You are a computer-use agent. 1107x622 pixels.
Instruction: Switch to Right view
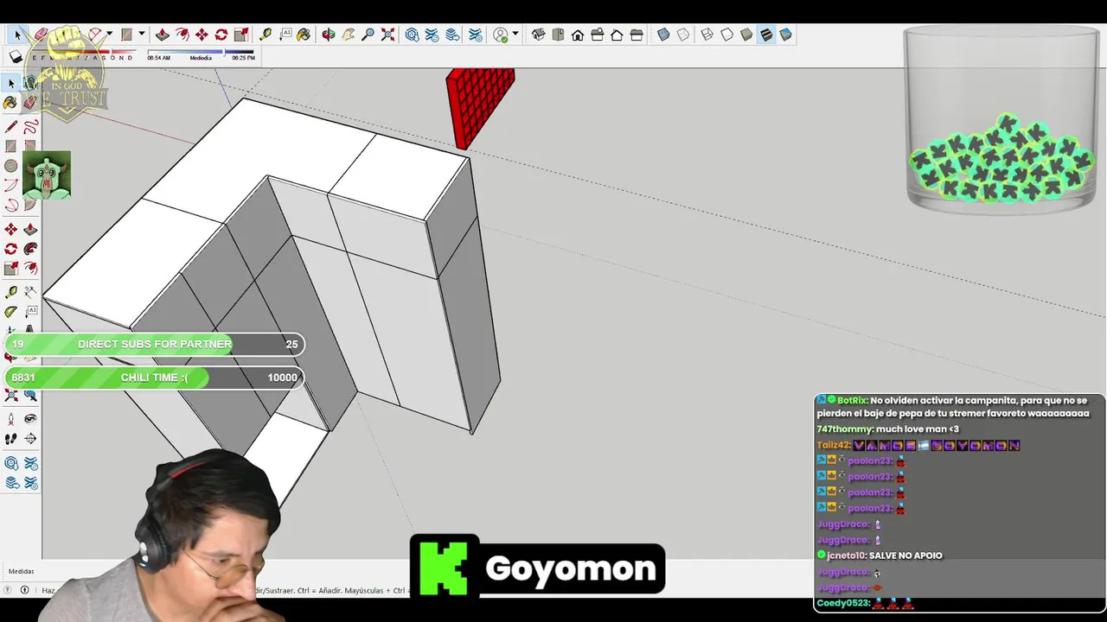pyautogui.click(x=597, y=35)
